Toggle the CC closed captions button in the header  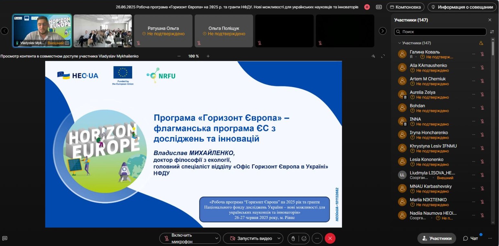pyautogui.click(x=379, y=7)
